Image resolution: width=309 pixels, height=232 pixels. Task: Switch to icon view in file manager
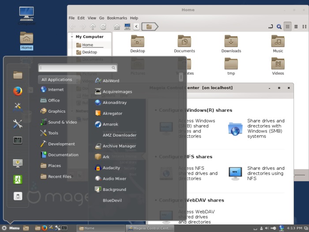(x=287, y=27)
